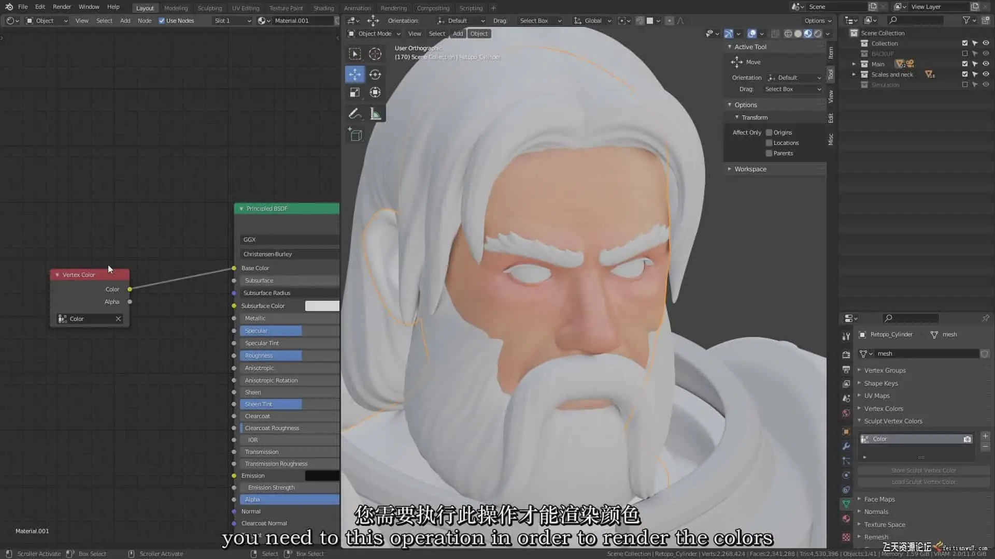Toggle the Use Nodes checkbox
This screenshot has height=559, width=995.
coord(162,21)
